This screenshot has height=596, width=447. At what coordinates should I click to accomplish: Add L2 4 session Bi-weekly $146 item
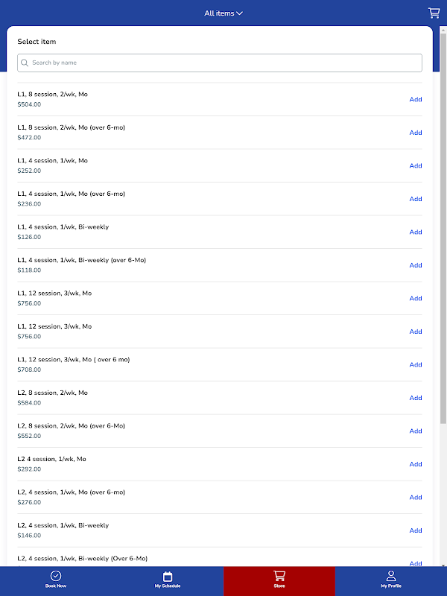pyautogui.click(x=416, y=530)
